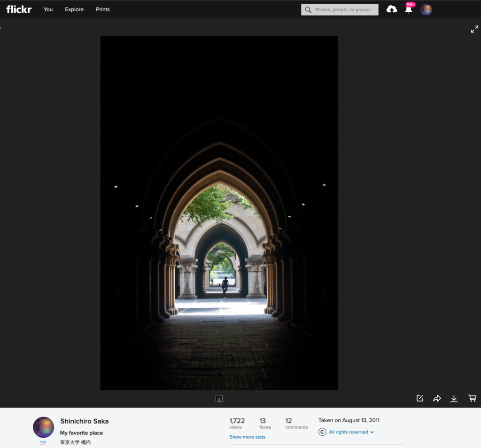Viewport: 481px width, 448px height.
Task: Click the shopping cart icon below the photo
Action: click(472, 398)
